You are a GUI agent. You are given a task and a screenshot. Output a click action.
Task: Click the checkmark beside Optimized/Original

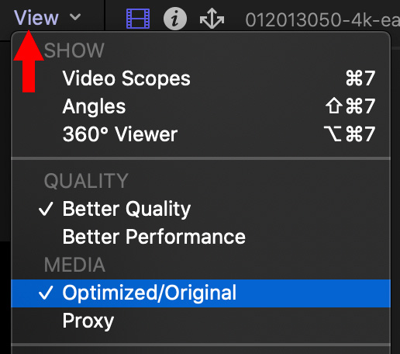(46, 293)
